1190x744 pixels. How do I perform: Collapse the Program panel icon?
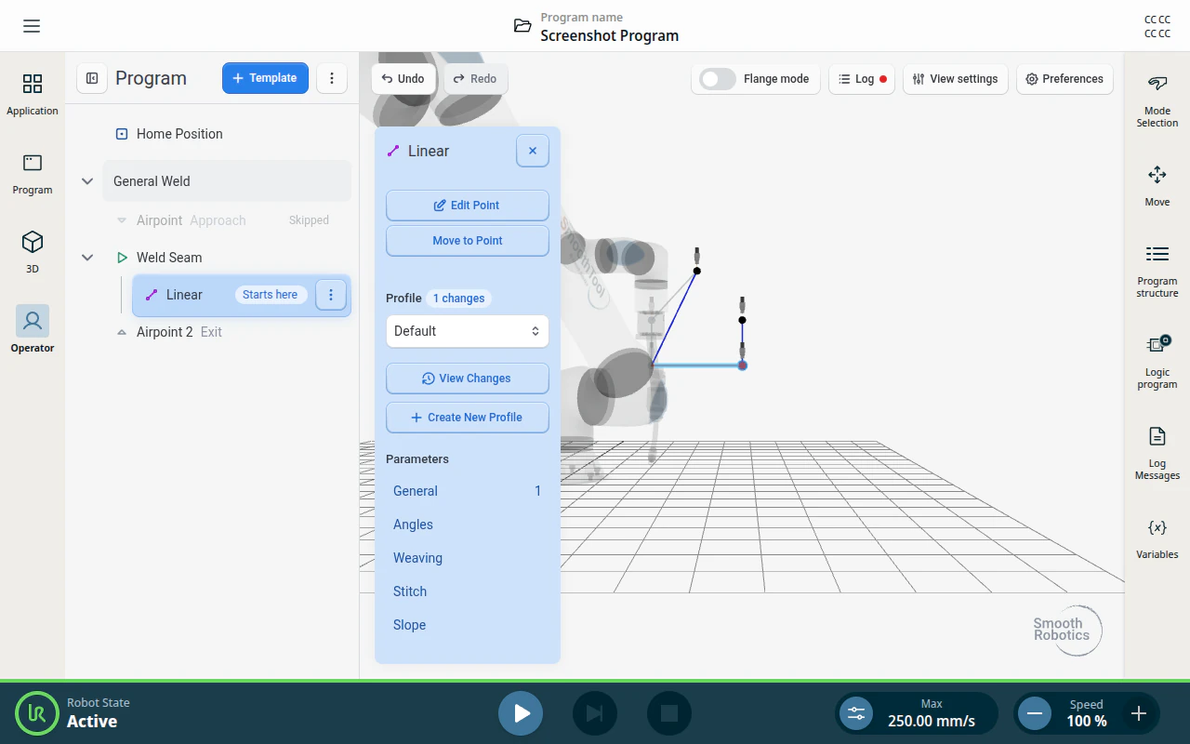(92, 78)
